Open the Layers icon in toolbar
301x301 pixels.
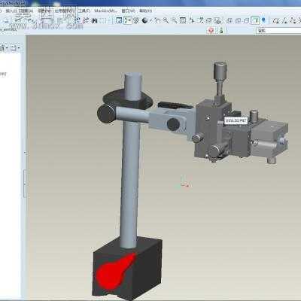(208, 20)
